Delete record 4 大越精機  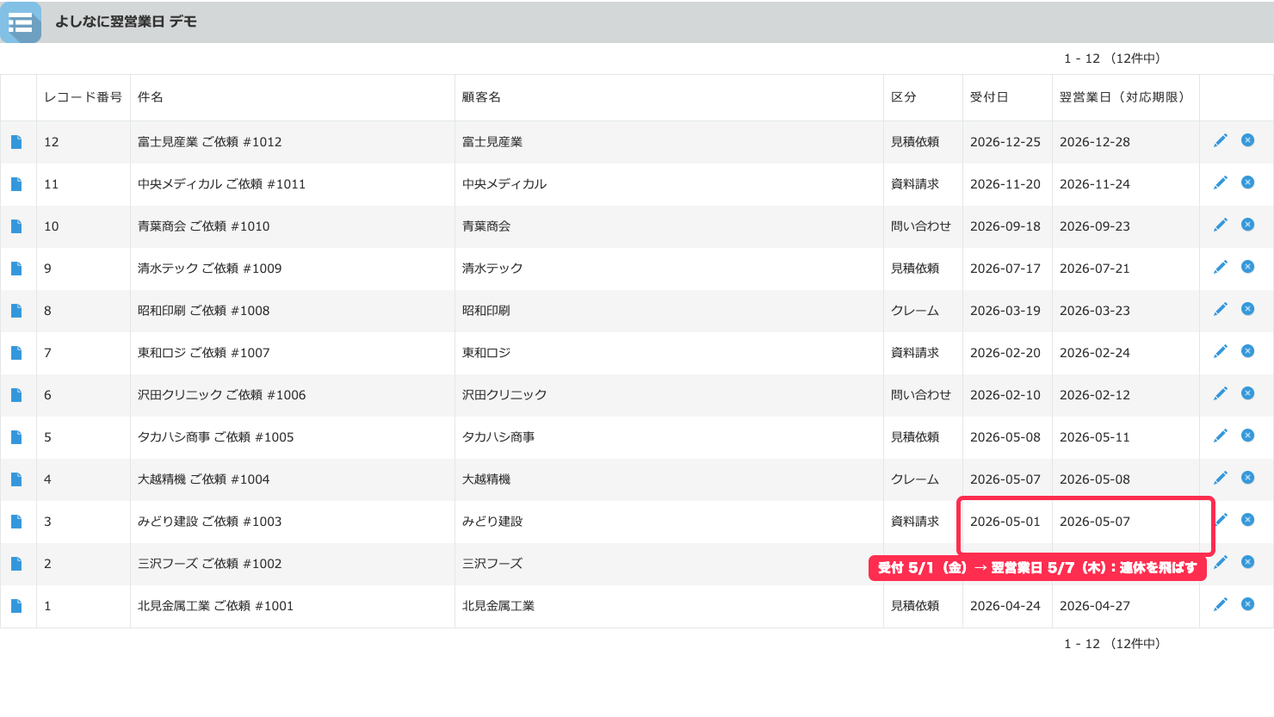pyautogui.click(x=1247, y=478)
